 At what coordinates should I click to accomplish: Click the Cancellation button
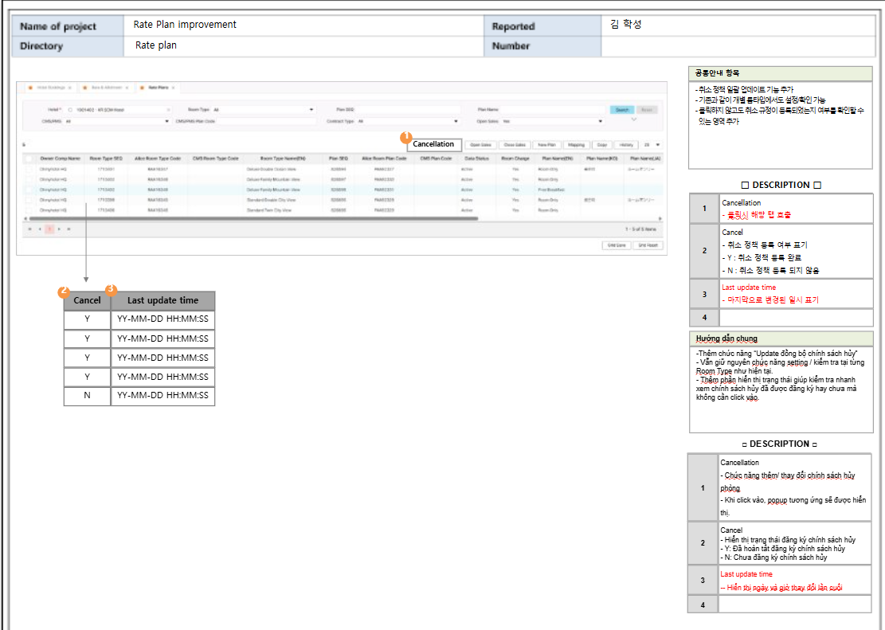click(x=433, y=145)
